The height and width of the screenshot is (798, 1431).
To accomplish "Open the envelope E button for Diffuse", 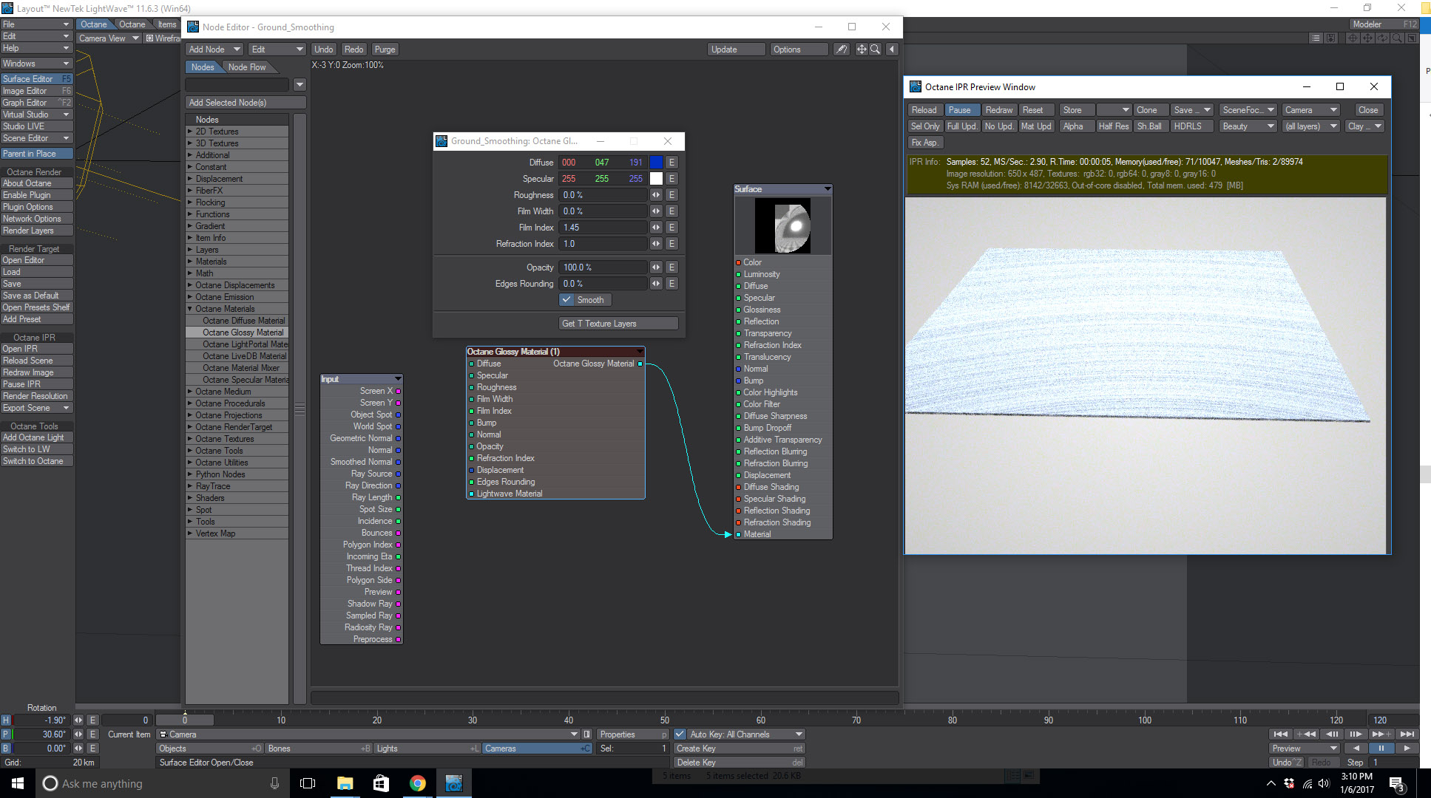I will (x=671, y=163).
